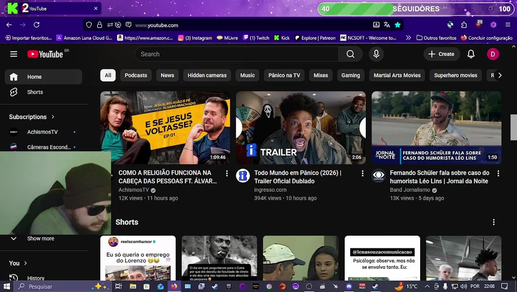The height and width of the screenshot is (292, 517).
Task: Show hidden system tray icons
Action: [427, 286]
